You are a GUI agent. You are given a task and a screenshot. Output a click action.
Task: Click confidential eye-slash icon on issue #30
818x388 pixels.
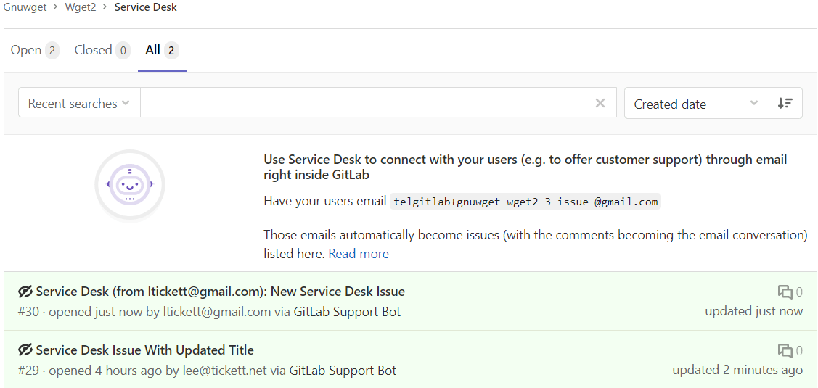tap(25, 292)
